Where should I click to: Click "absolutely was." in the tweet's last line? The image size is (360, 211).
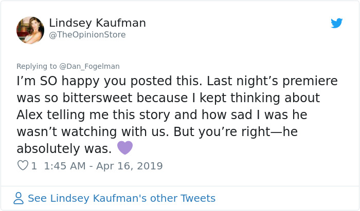[64, 149]
